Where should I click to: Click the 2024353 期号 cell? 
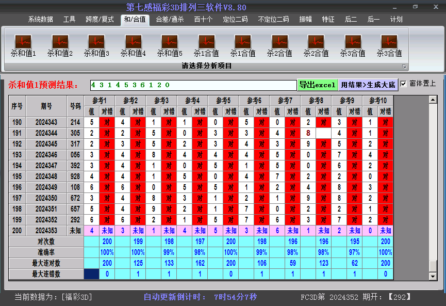point(46,231)
